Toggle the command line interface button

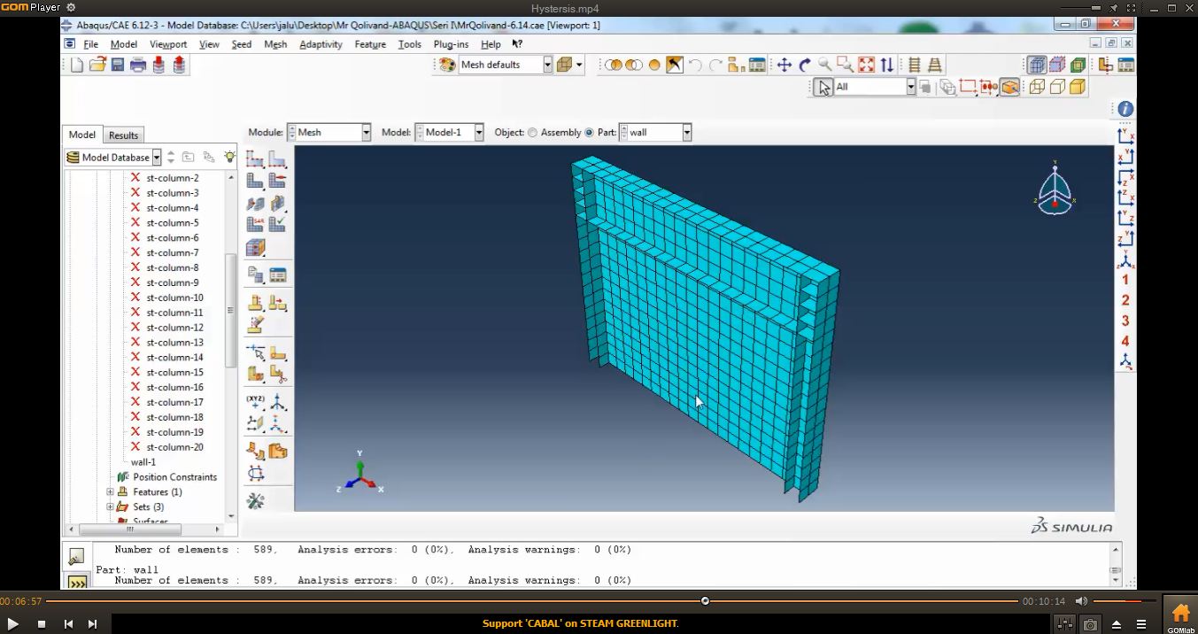pyautogui.click(x=77, y=584)
